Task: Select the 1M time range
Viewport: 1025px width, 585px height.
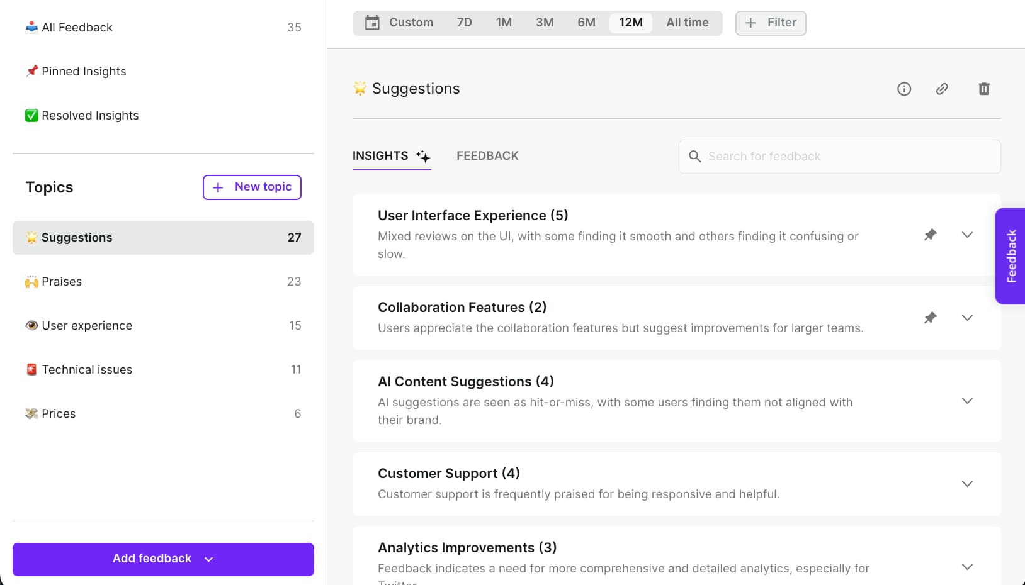Action: coord(504,23)
